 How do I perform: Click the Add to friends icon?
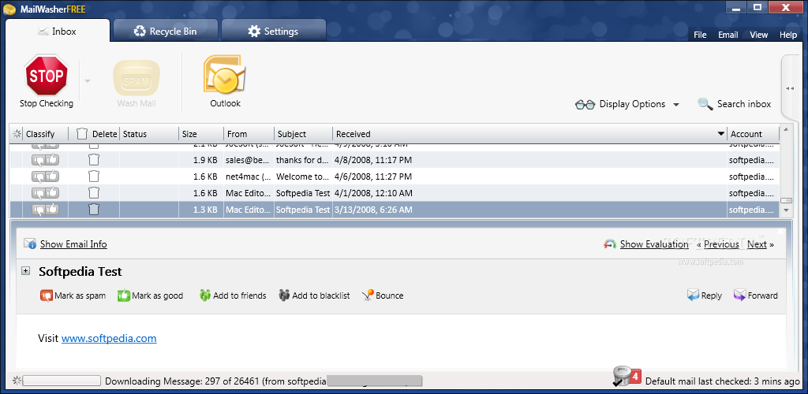tap(205, 295)
